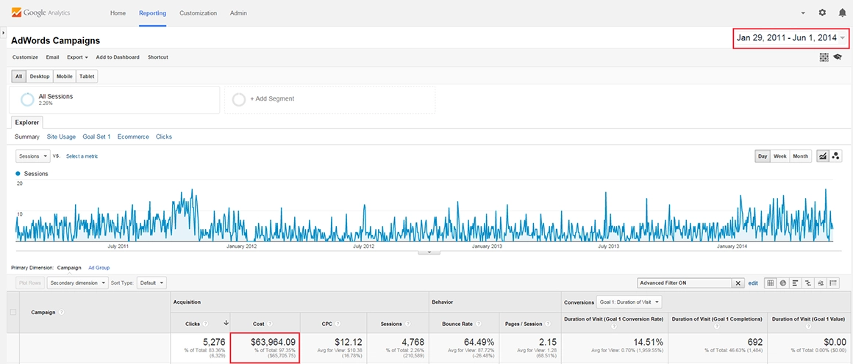Click Add to Dashboard
The height and width of the screenshot is (364, 853).
(x=118, y=57)
